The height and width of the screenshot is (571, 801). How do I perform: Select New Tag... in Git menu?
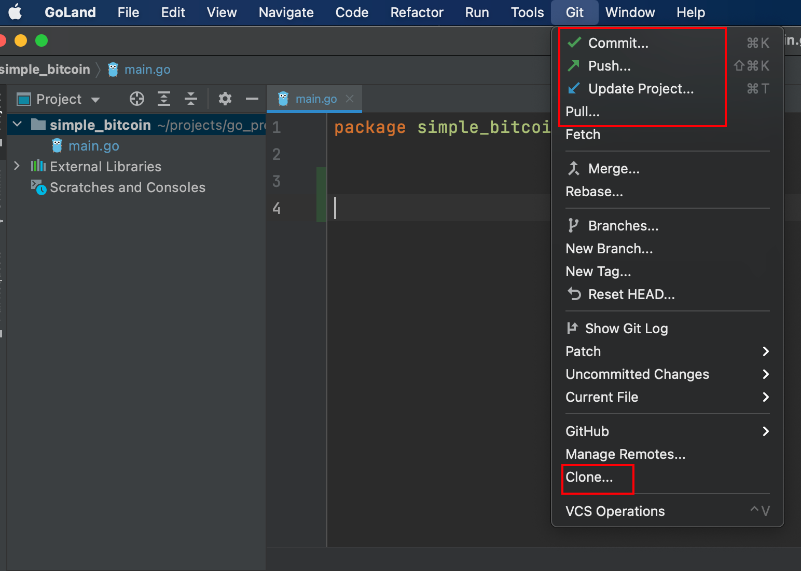667,271
